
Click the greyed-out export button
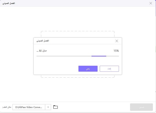[x=141, y=107]
